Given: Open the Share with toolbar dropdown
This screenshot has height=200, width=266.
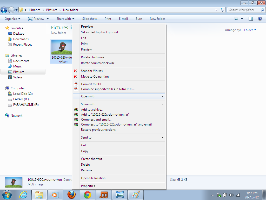Looking at the screenshot, I should (65, 19).
